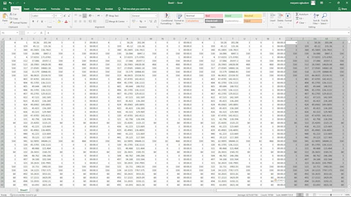Align text right in the Alignment group
Image resolution: width=351 pixels, height=197 pixels.
click(x=85, y=22)
